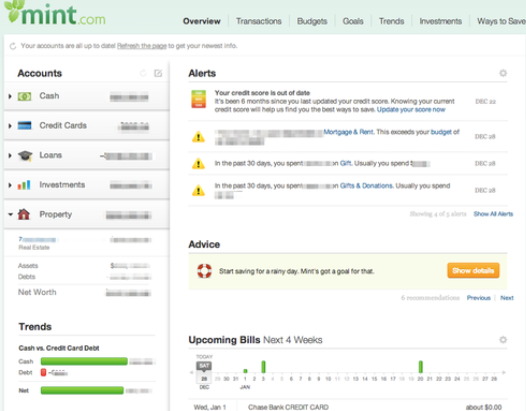Image resolution: width=526 pixels, height=411 pixels.
Task: Open Upcoming Bills settings gear icon
Action: (x=503, y=340)
